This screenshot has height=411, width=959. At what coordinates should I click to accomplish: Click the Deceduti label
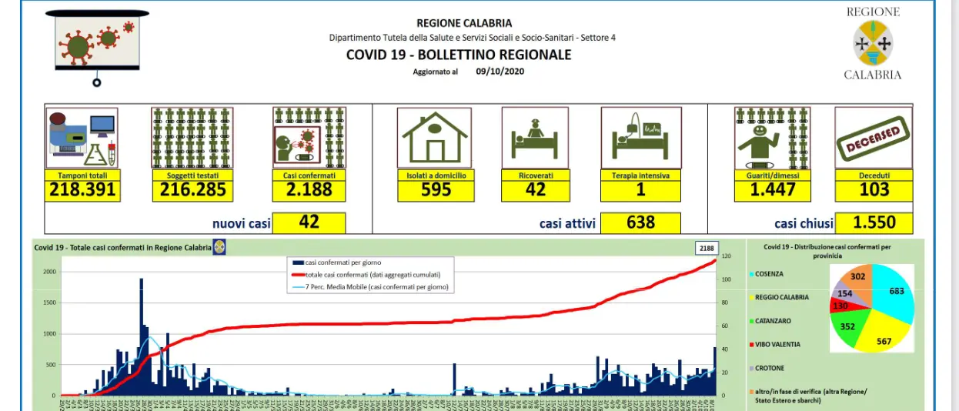point(874,175)
